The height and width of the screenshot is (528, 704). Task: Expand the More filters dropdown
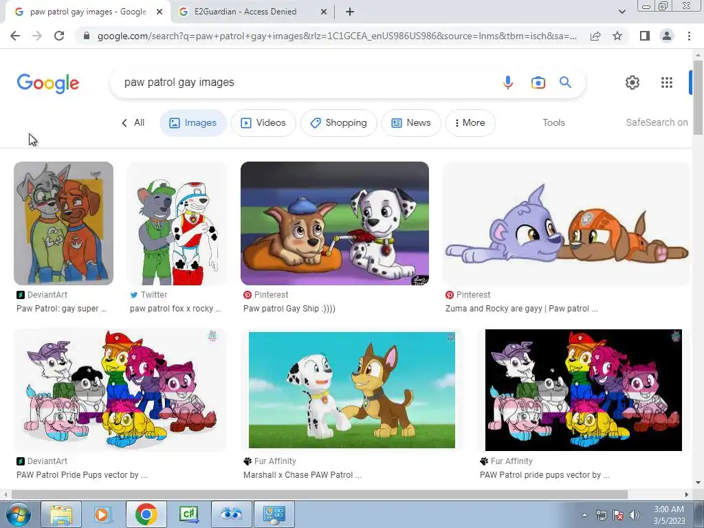470,122
